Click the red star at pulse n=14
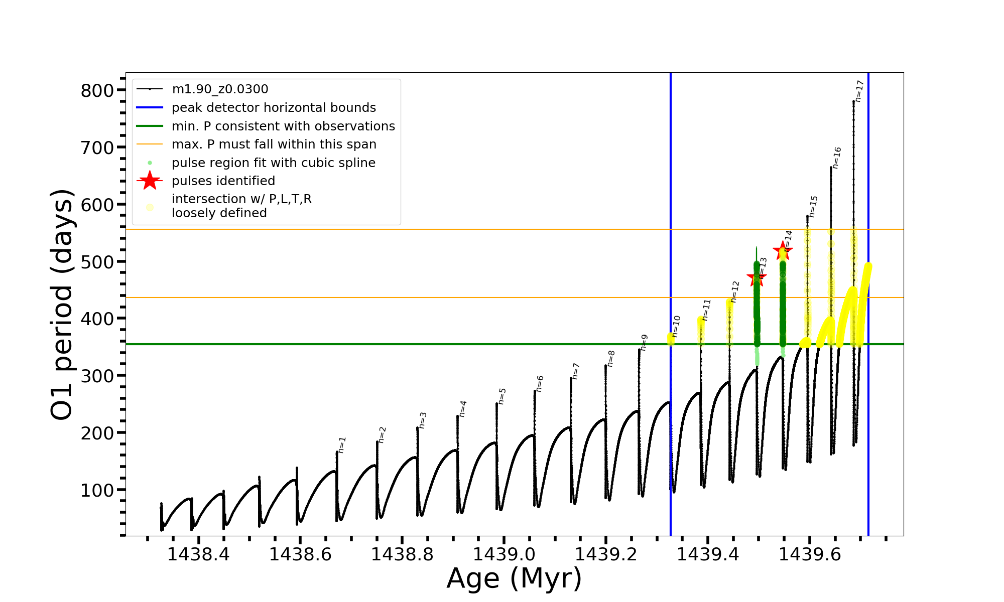 pyautogui.click(x=783, y=250)
